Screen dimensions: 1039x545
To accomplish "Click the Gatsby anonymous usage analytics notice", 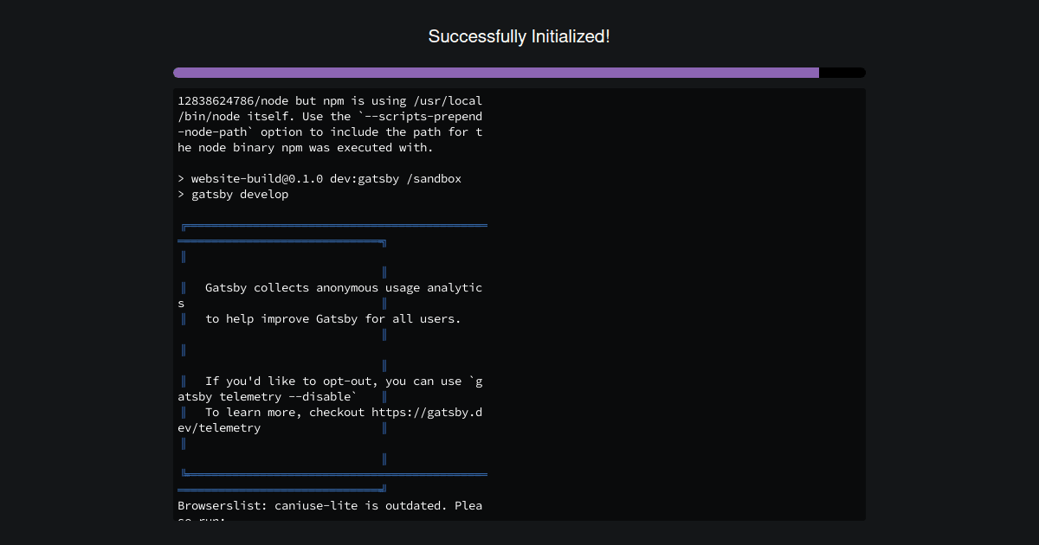I will (344, 287).
